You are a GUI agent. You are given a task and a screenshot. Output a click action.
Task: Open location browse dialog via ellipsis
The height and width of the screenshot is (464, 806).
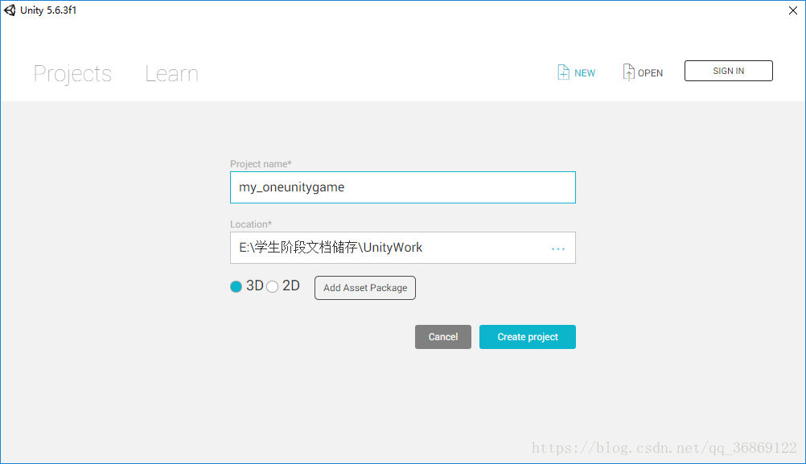point(558,248)
